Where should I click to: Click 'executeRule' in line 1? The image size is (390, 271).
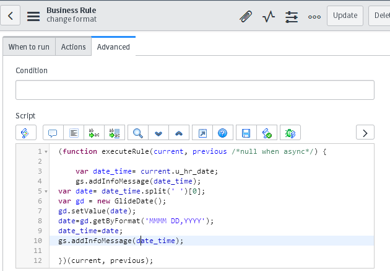pyautogui.click(x=125, y=151)
